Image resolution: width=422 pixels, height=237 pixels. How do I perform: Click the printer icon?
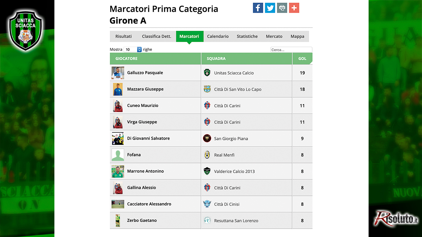click(x=282, y=8)
